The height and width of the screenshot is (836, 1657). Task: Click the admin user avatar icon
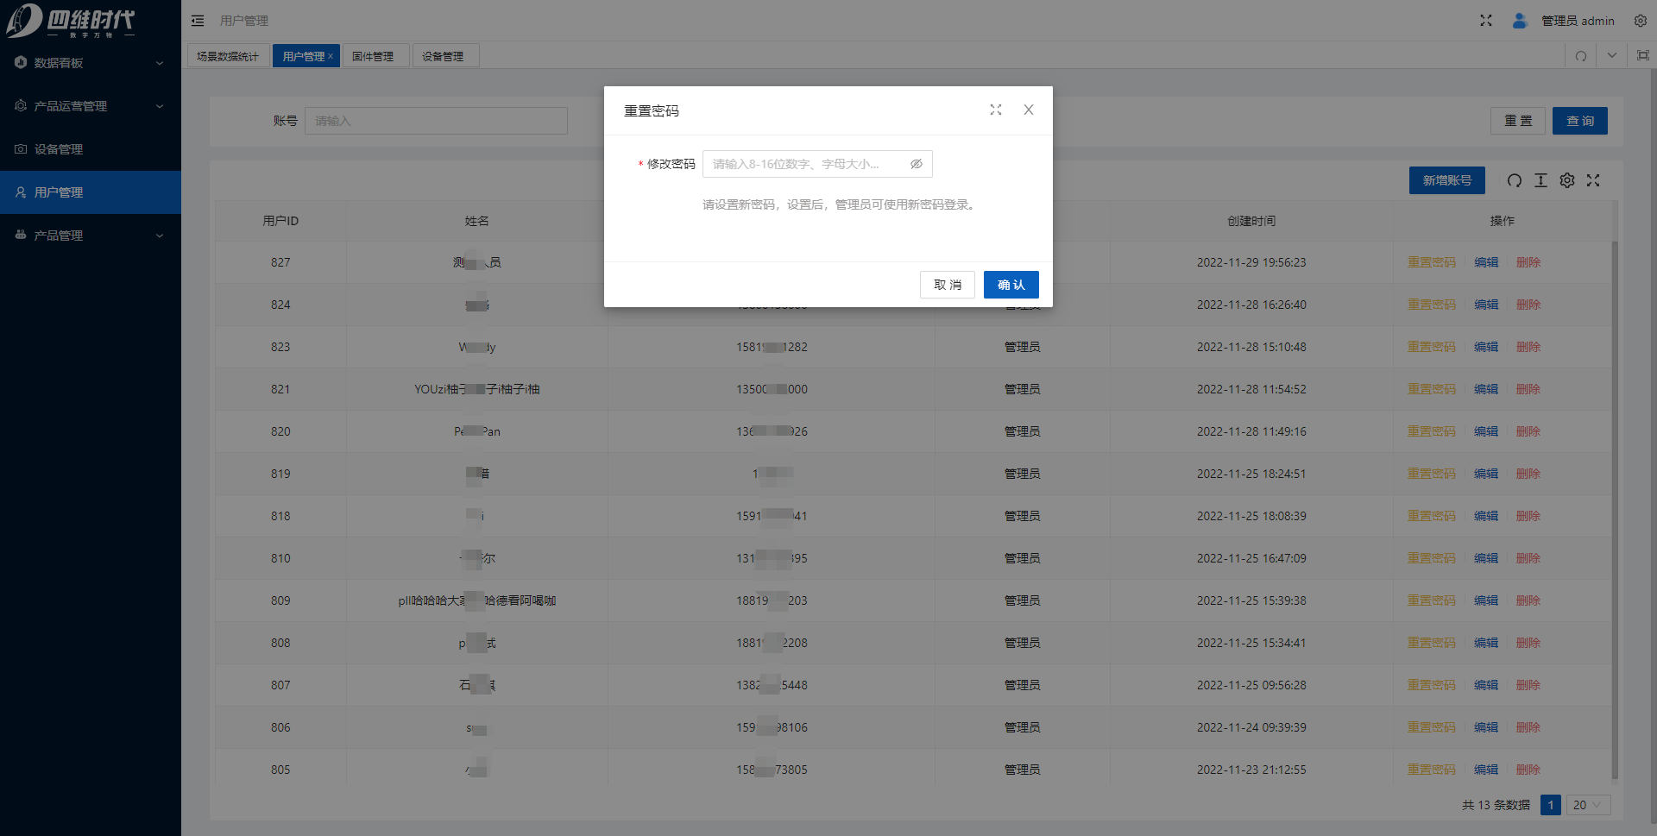(1519, 21)
